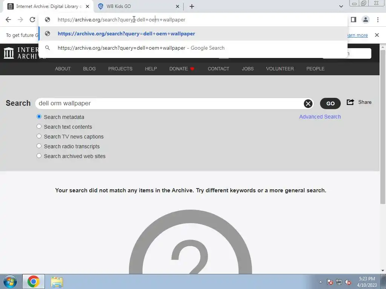
Task: Click the large question mark graphic
Action: tap(190, 242)
